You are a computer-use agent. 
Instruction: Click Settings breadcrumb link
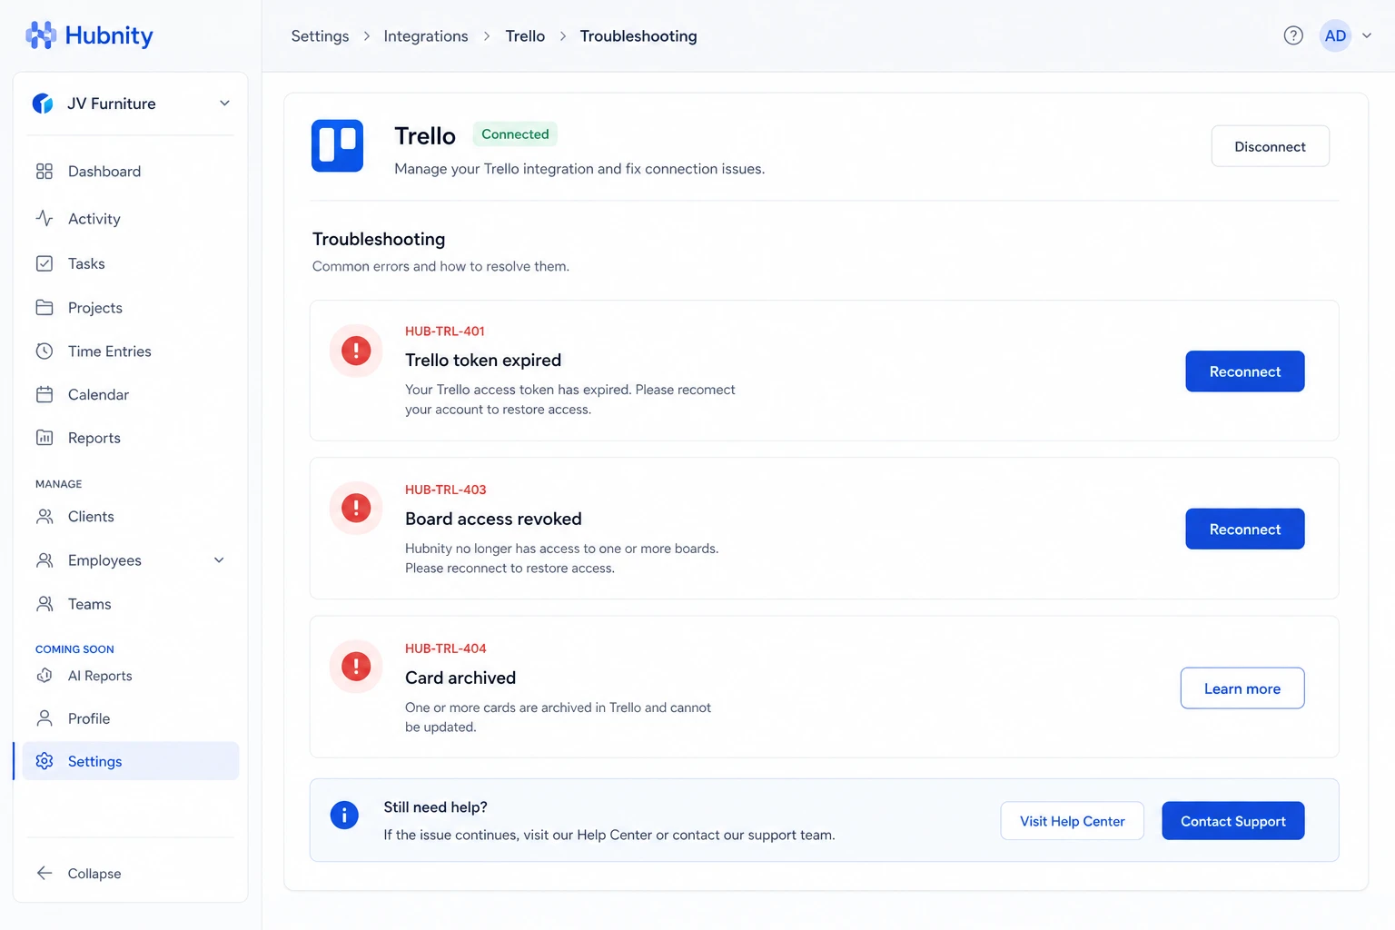[320, 36]
